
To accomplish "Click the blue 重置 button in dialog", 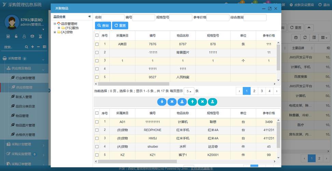I will (x=120, y=25).
